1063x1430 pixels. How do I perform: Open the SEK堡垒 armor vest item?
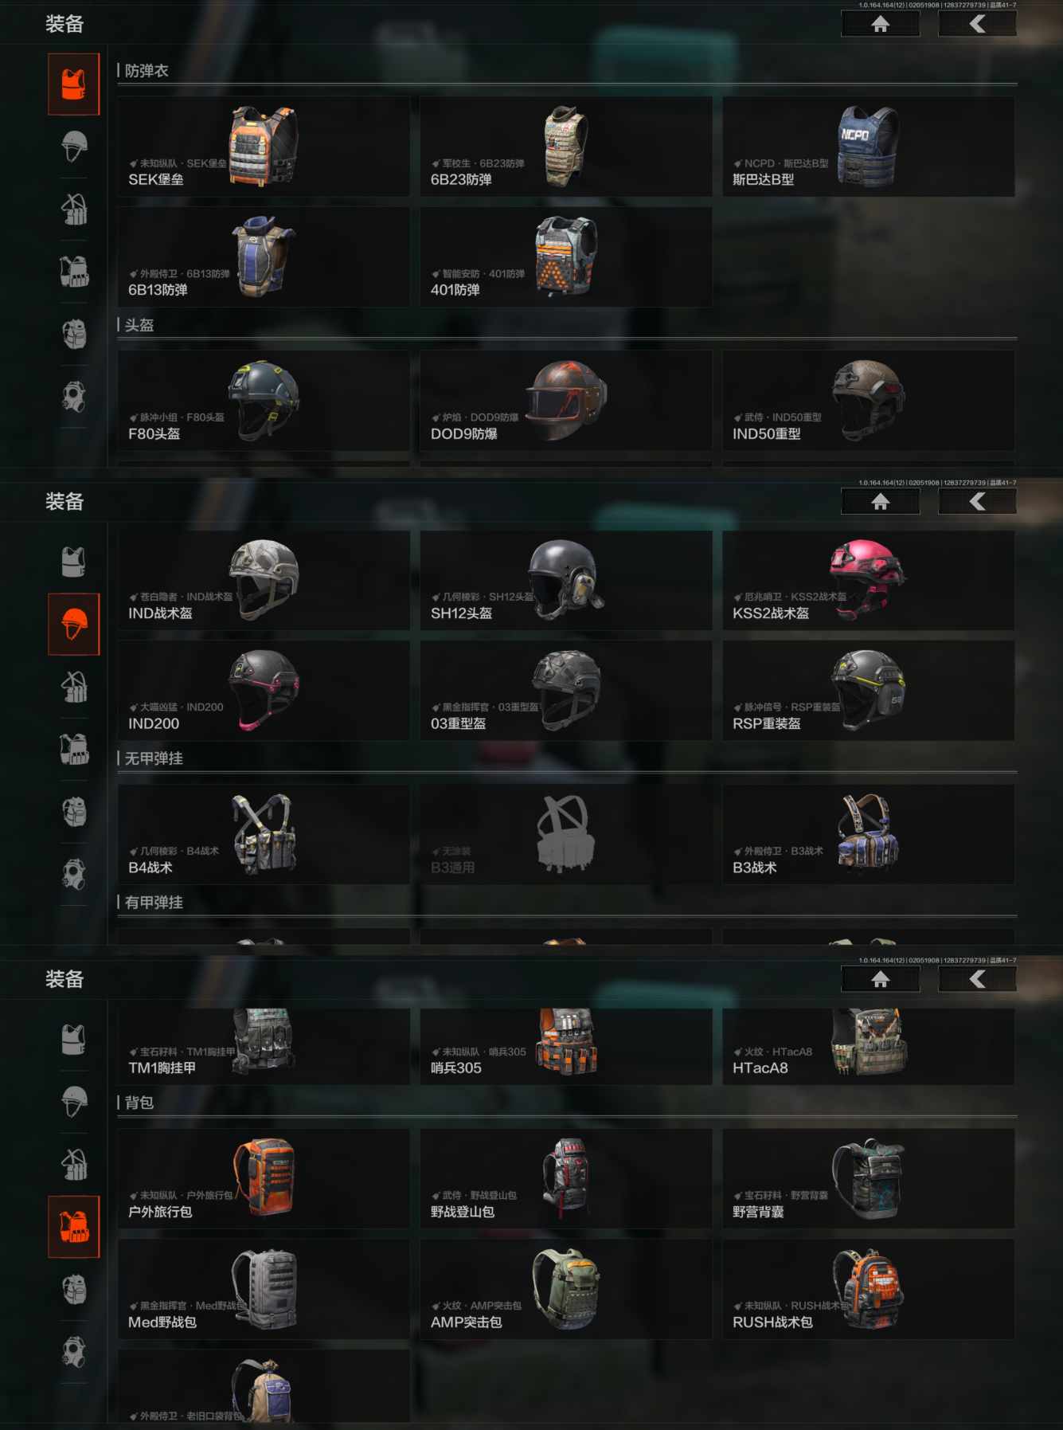(264, 147)
